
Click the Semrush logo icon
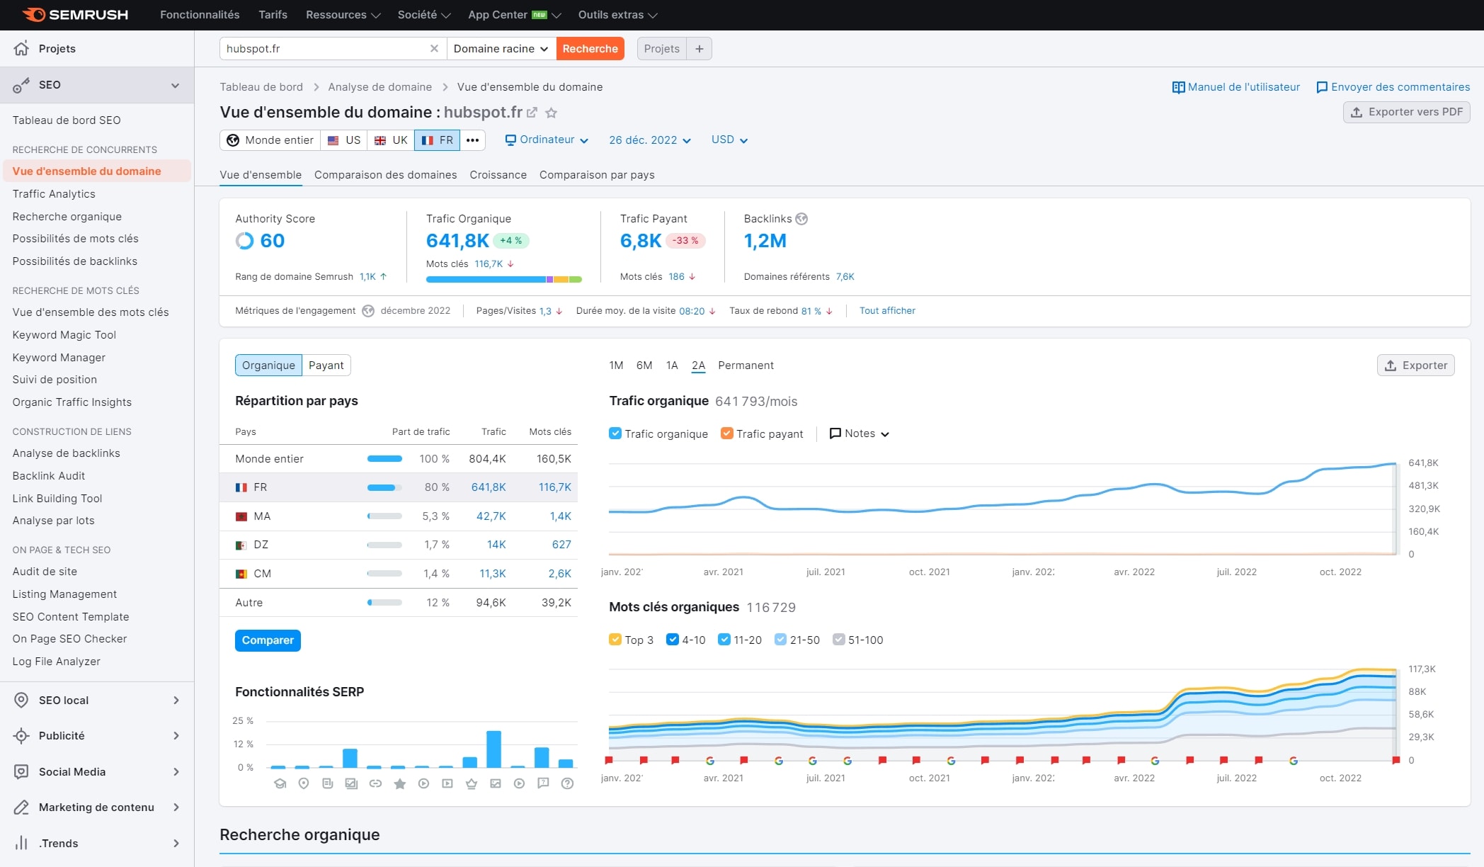coord(33,14)
